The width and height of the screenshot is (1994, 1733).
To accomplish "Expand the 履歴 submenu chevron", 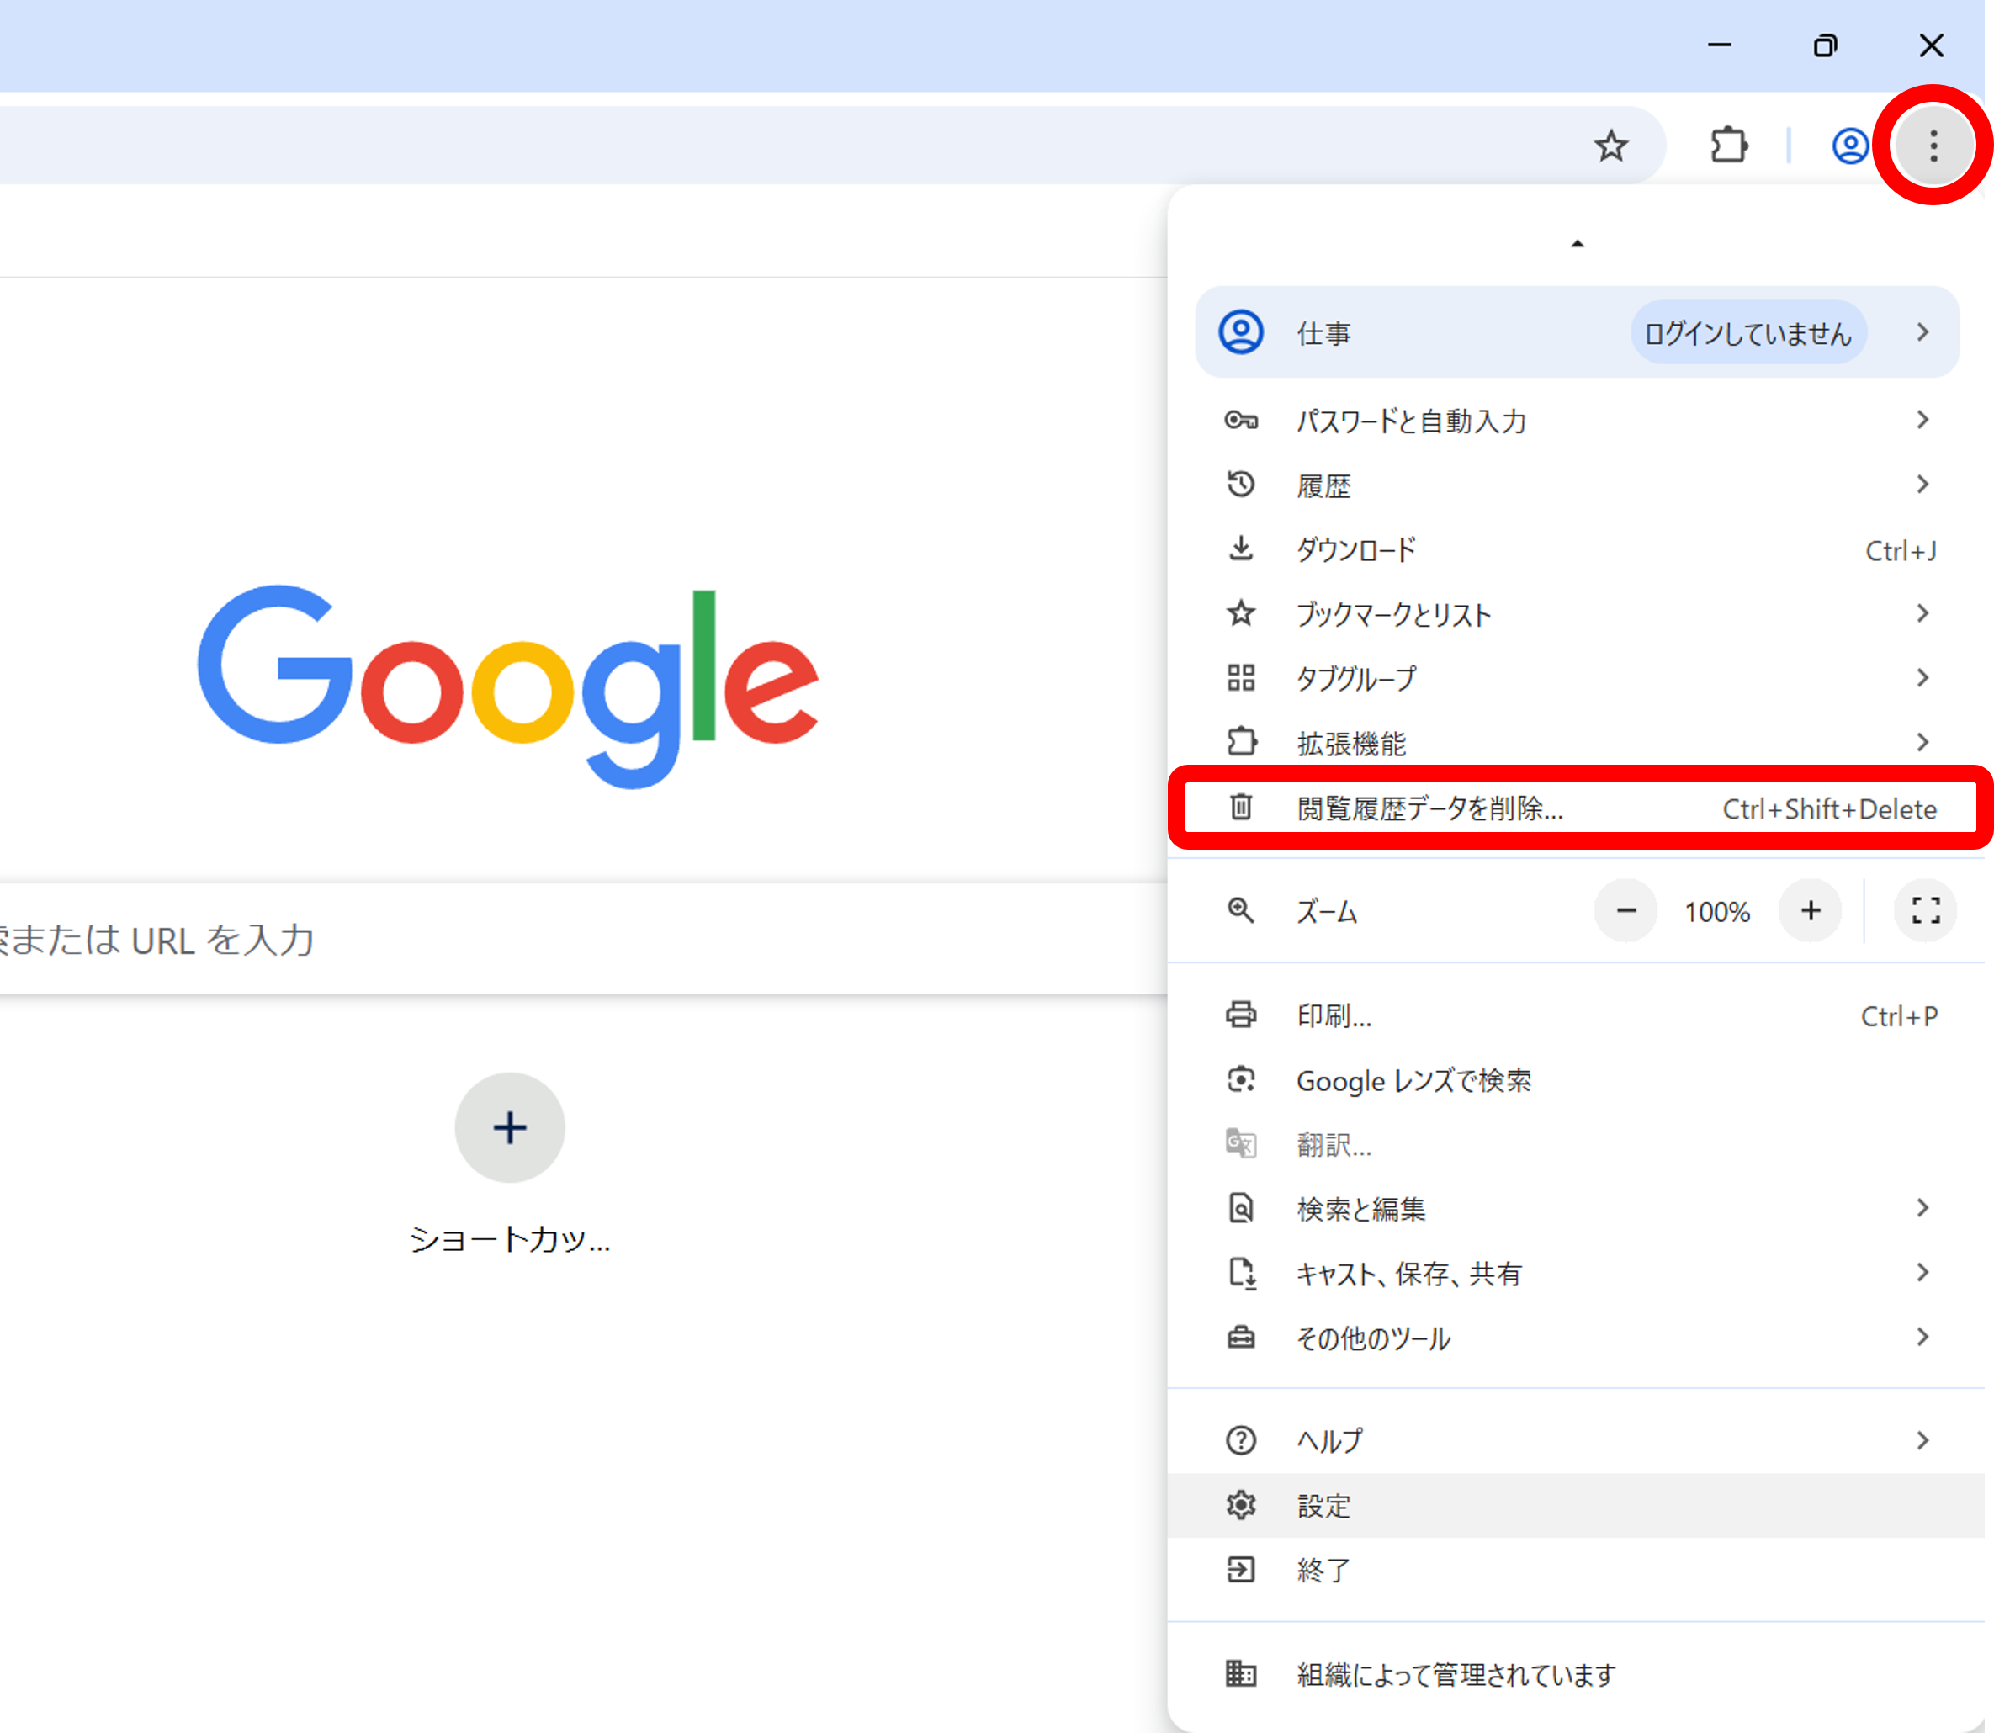I will (1922, 485).
